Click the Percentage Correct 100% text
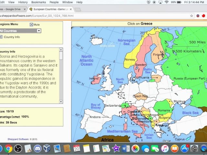207x155 pixels. point(14,117)
